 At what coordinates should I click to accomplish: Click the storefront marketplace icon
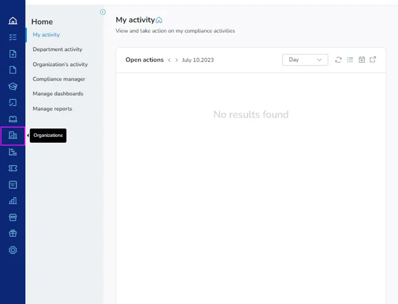coord(13,217)
